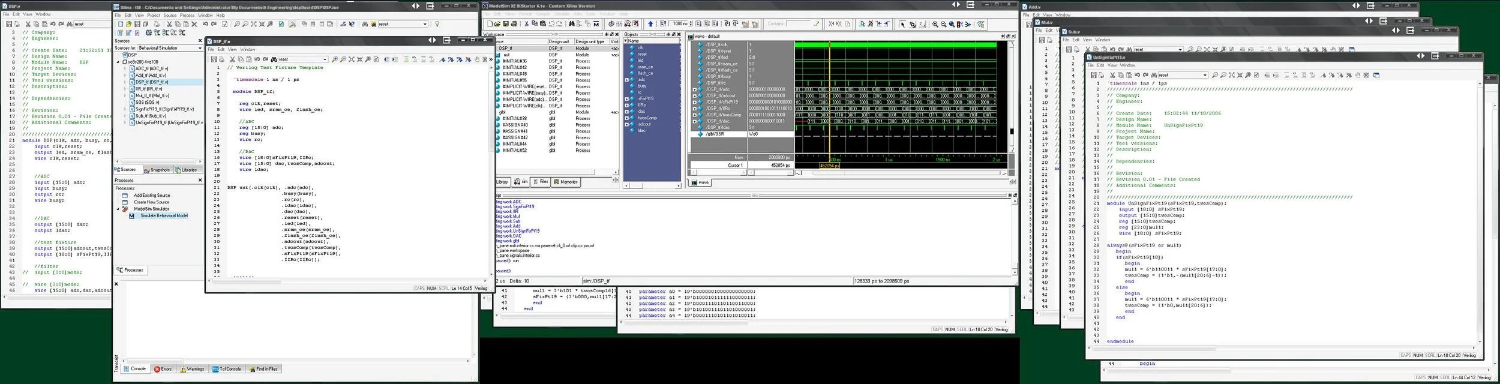Click the binoculars Find icon in ModelSim toolbar
Screen dimensions: 1500x384
572,24
